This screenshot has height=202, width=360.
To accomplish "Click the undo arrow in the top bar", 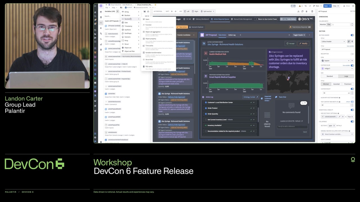I will [x=306, y=6].
